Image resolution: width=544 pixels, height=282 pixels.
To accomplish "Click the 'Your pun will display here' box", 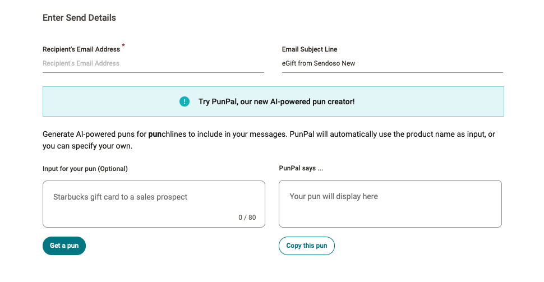I will [x=390, y=204].
